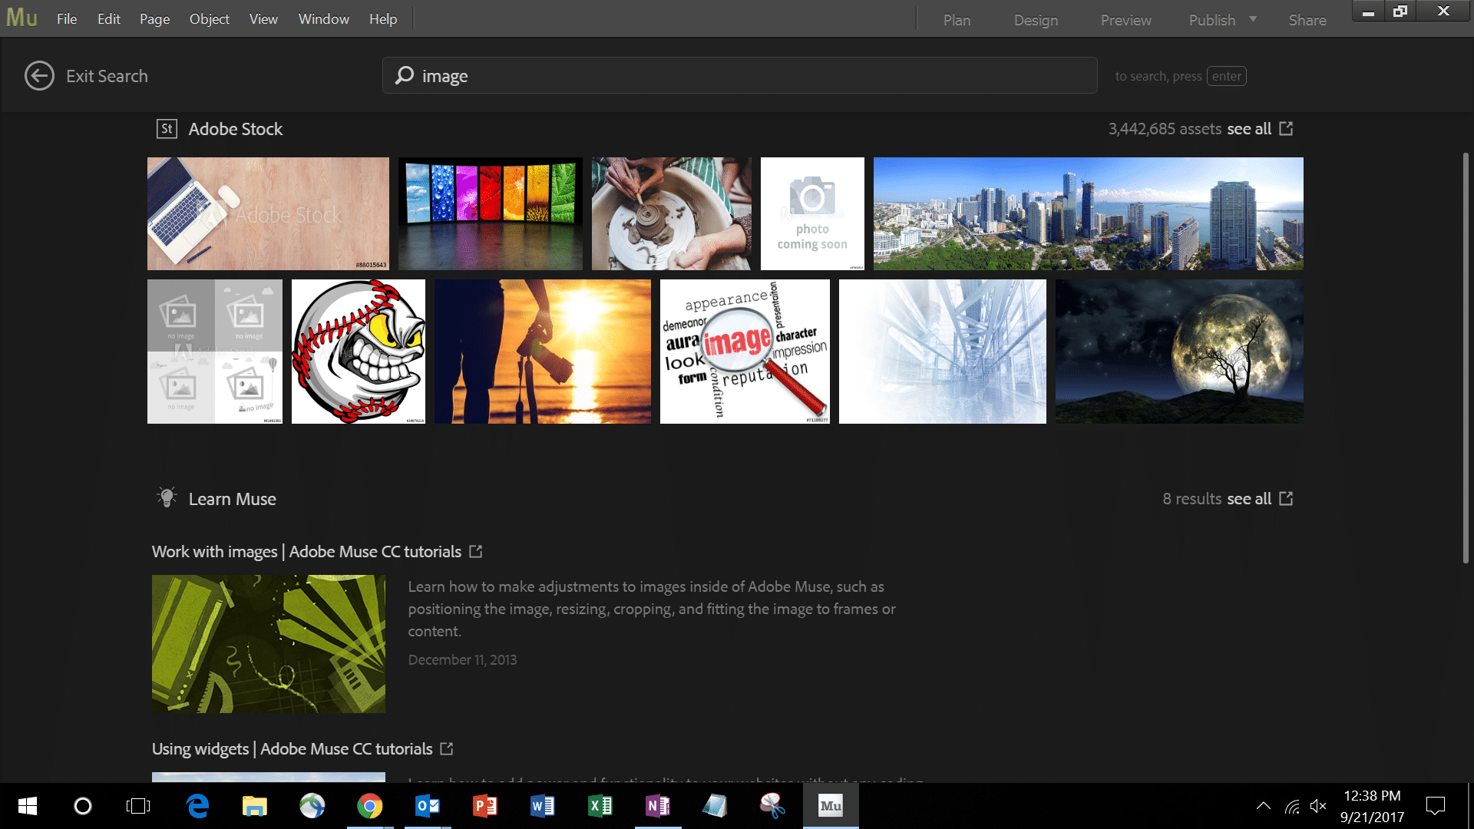1474x829 pixels.
Task: Expand the Publish dropdown arrow
Action: [x=1252, y=19]
